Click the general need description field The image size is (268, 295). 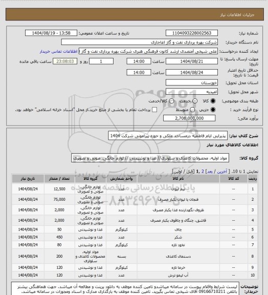[x=168, y=136]
